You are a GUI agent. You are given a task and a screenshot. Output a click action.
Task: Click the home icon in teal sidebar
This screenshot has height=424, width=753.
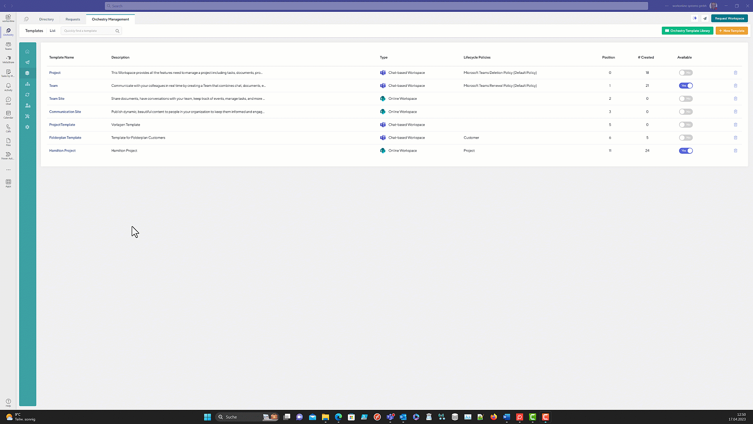tap(27, 51)
